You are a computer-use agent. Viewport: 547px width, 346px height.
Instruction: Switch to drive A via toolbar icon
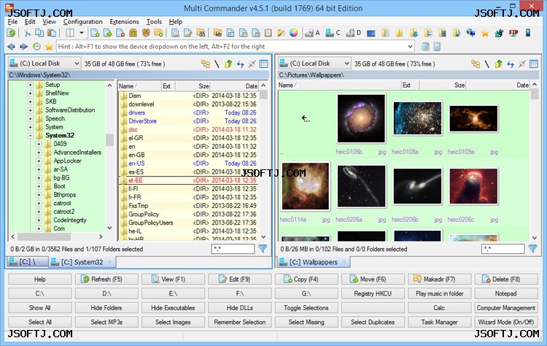pos(312,33)
